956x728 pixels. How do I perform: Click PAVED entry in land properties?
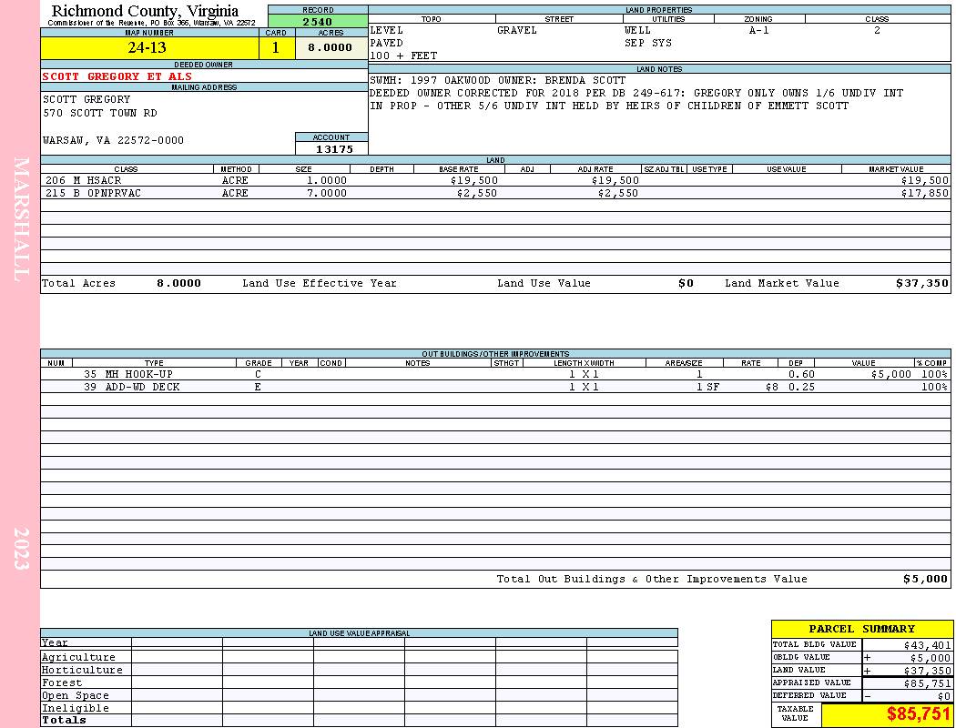387,43
